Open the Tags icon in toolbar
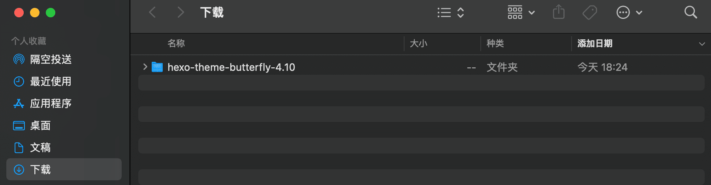The width and height of the screenshot is (711, 185). (x=590, y=13)
